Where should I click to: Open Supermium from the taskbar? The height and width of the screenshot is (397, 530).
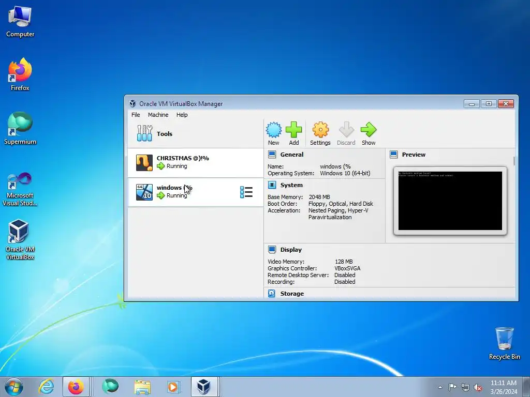coord(110,387)
